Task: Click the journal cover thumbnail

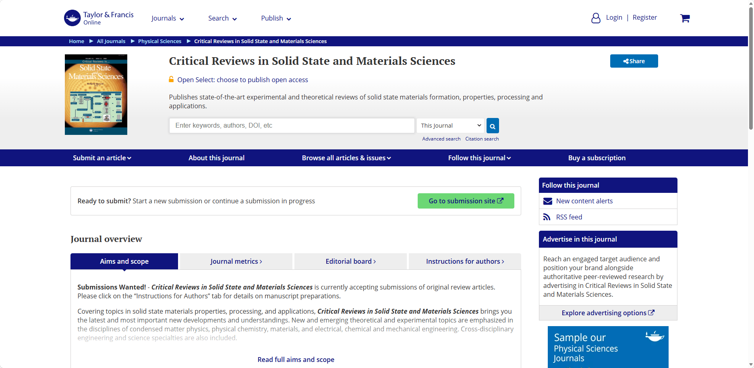Action: pos(96,95)
